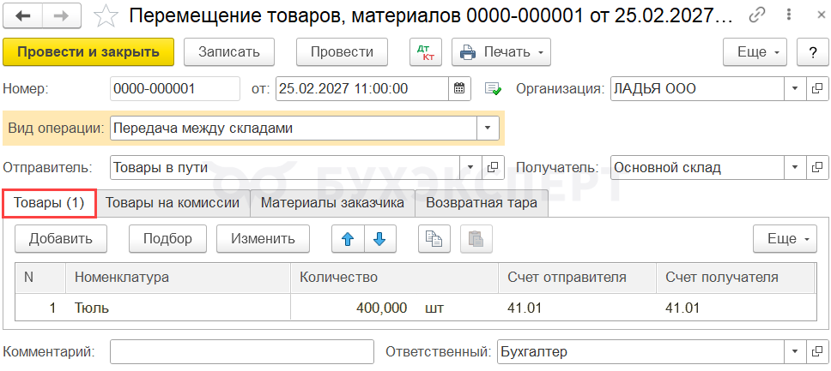The image size is (831, 371).
Task: Open top toolbar Еще menu
Action: click(755, 52)
